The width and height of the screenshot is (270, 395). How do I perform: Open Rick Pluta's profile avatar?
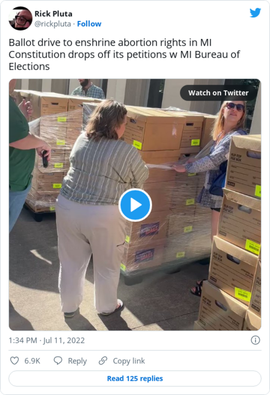click(20, 19)
